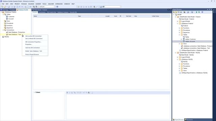Toggle bold in the notes toolbar

[67, 93]
